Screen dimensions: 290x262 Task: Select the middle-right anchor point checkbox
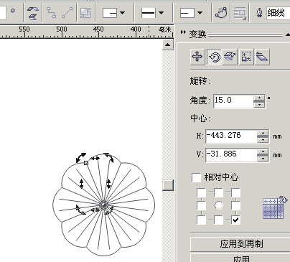(x=235, y=205)
